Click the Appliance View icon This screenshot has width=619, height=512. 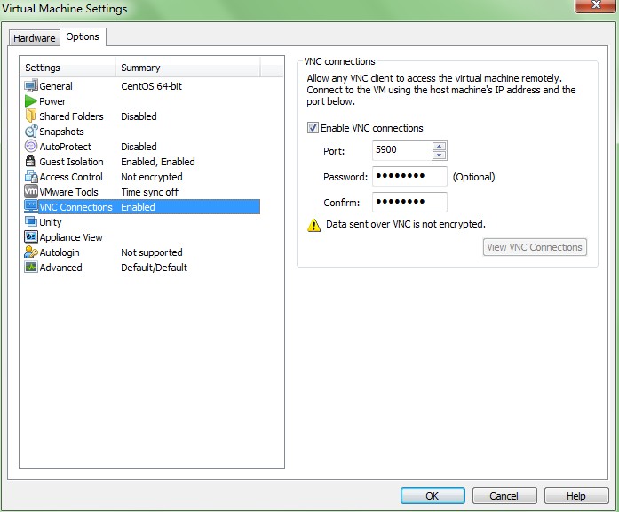click(x=31, y=236)
